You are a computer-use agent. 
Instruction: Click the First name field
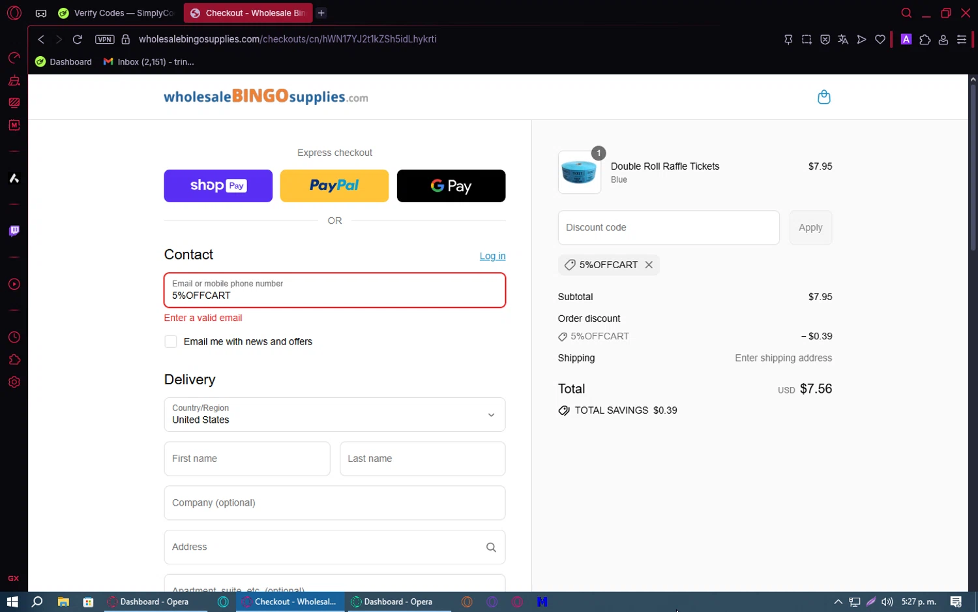click(x=247, y=459)
